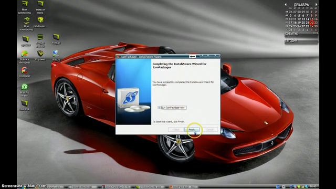Launch CCleaner from the desktop
Viewport: 336px width, 189px height.
(25, 72)
